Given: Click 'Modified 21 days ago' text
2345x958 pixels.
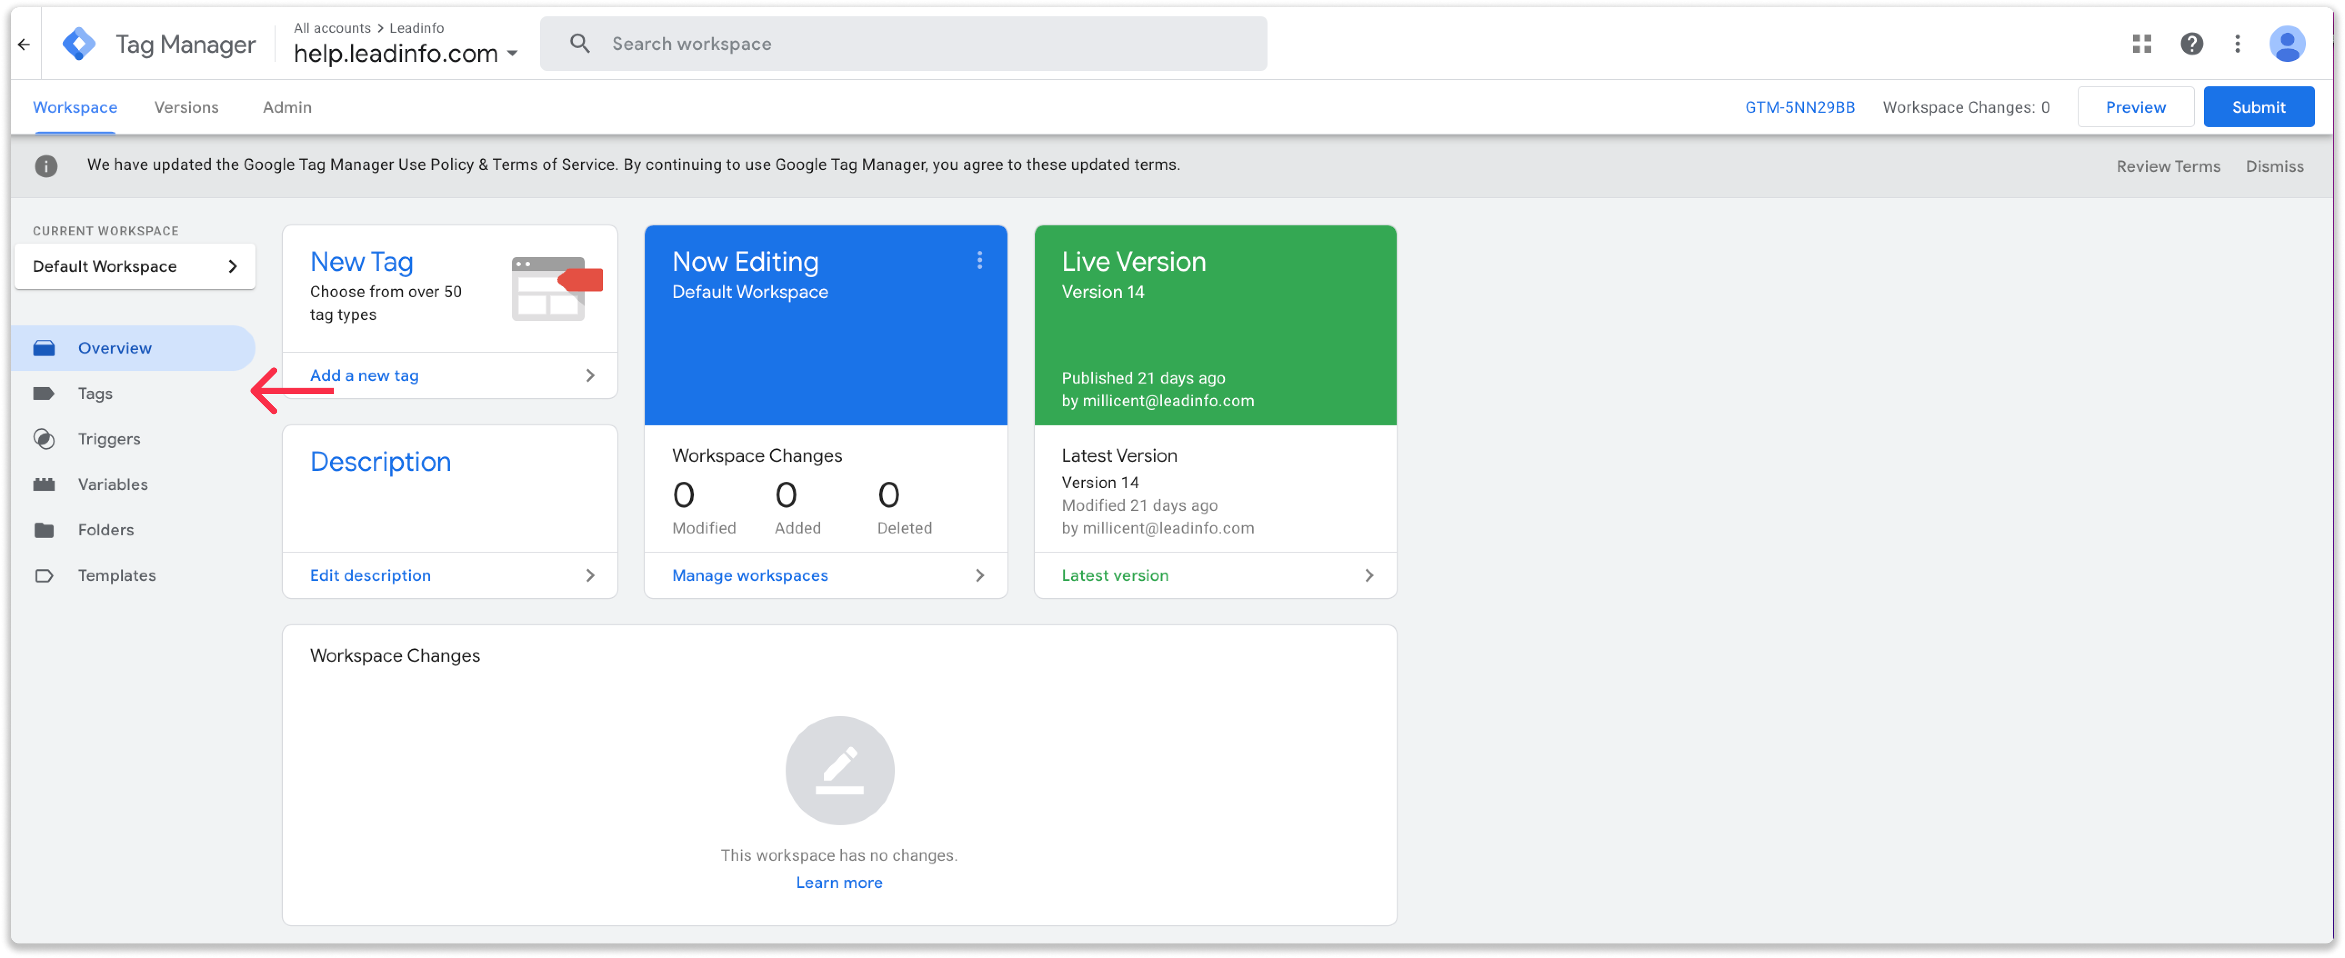Looking at the screenshot, I should (x=1139, y=506).
